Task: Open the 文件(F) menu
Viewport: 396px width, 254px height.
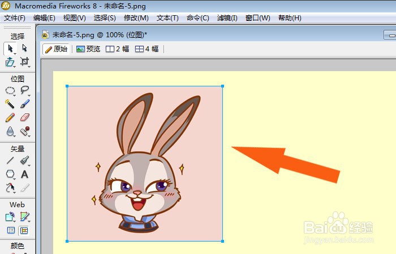Action: tap(15, 18)
